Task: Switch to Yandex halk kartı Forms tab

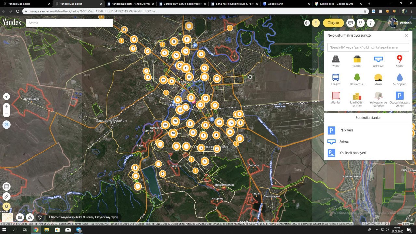Action: 131,4
